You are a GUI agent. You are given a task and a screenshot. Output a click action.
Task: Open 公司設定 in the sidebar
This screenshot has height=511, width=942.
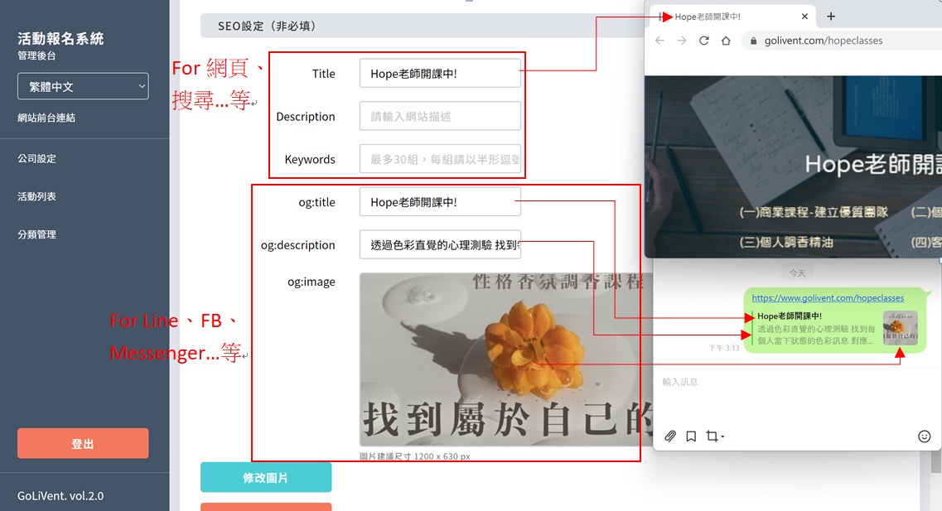[x=37, y=158]
